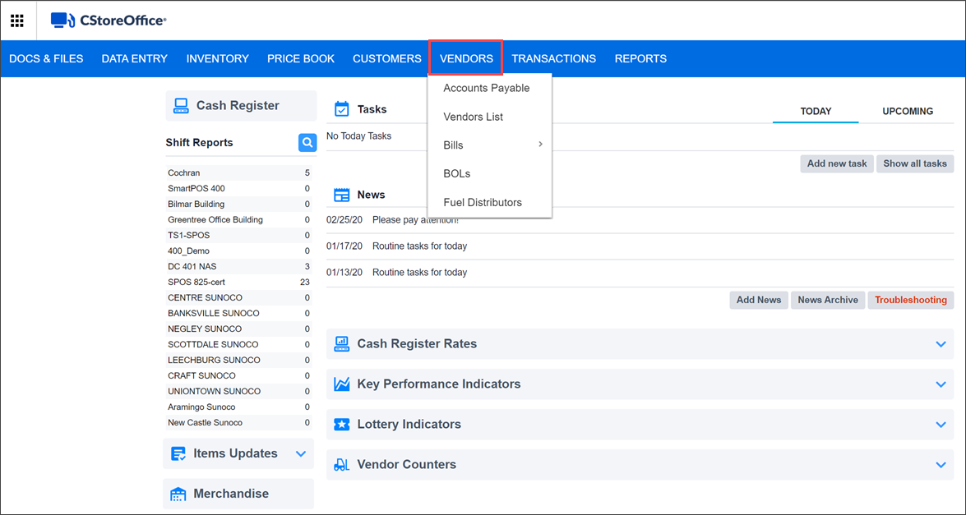This screenshot has width=966, height=515.
Task: Click the red Troubleshooting button
Action: (x=911, y=301)
